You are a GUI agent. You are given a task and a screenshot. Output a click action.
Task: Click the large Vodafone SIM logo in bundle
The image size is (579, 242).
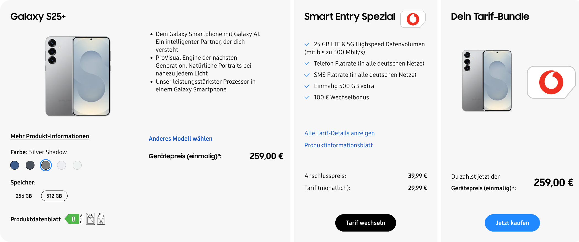551,82
